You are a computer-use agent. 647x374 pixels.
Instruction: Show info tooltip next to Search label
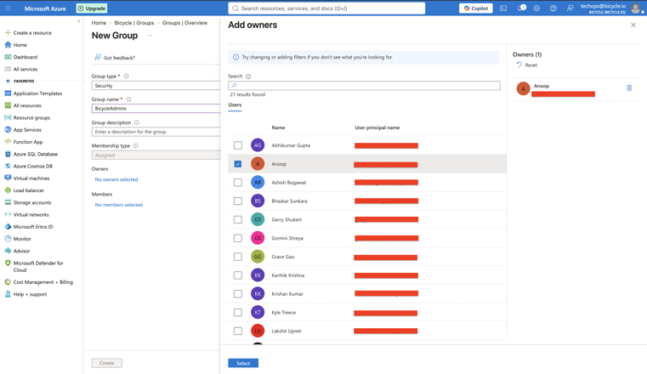[248, 76]
